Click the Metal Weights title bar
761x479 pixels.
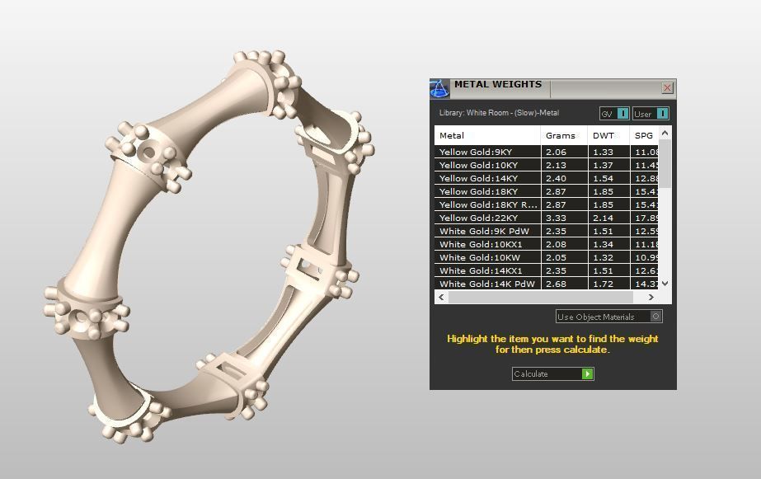pyautogui.click(x=553, y=88)
